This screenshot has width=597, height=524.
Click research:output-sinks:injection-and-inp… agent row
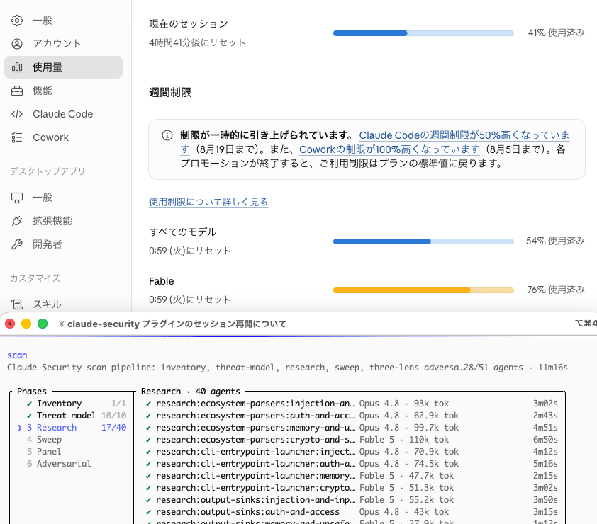pos(352,500)
